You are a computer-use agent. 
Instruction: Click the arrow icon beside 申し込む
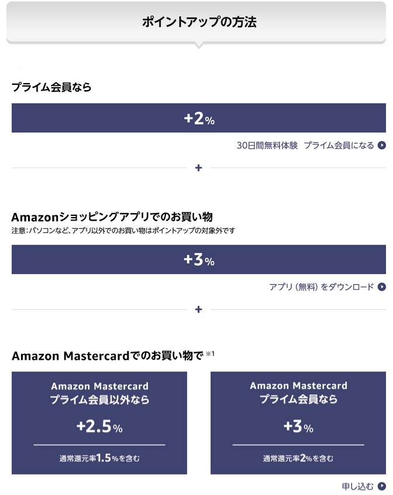coord(382,486)
